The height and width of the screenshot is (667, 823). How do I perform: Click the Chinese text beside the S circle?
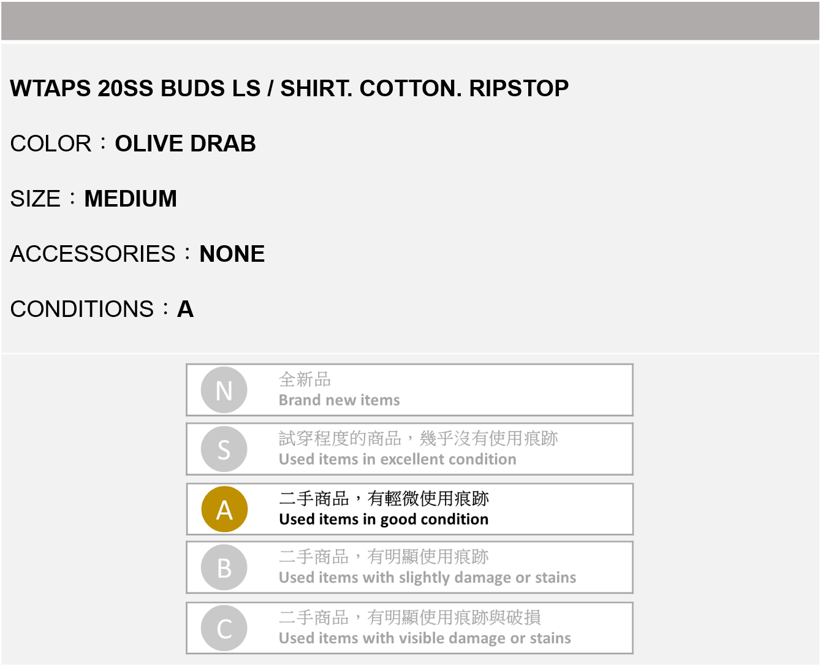[x=418, y=438]
